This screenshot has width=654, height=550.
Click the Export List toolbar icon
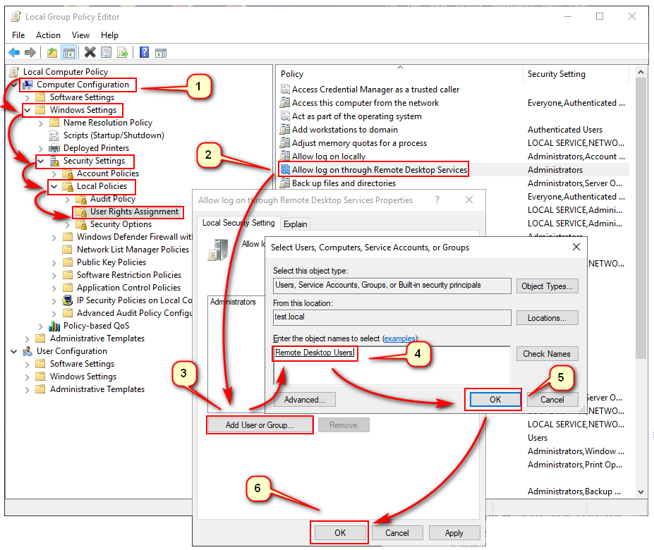(123, 52)
